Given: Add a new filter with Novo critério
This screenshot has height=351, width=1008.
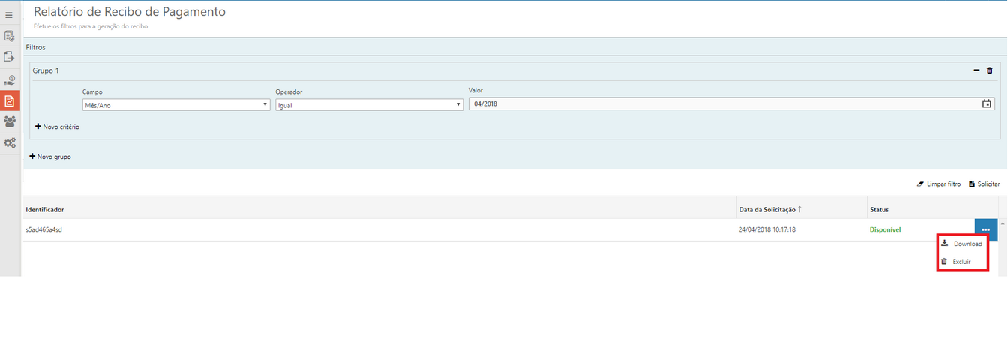Looking at the screenshot, I should (57, 127).
